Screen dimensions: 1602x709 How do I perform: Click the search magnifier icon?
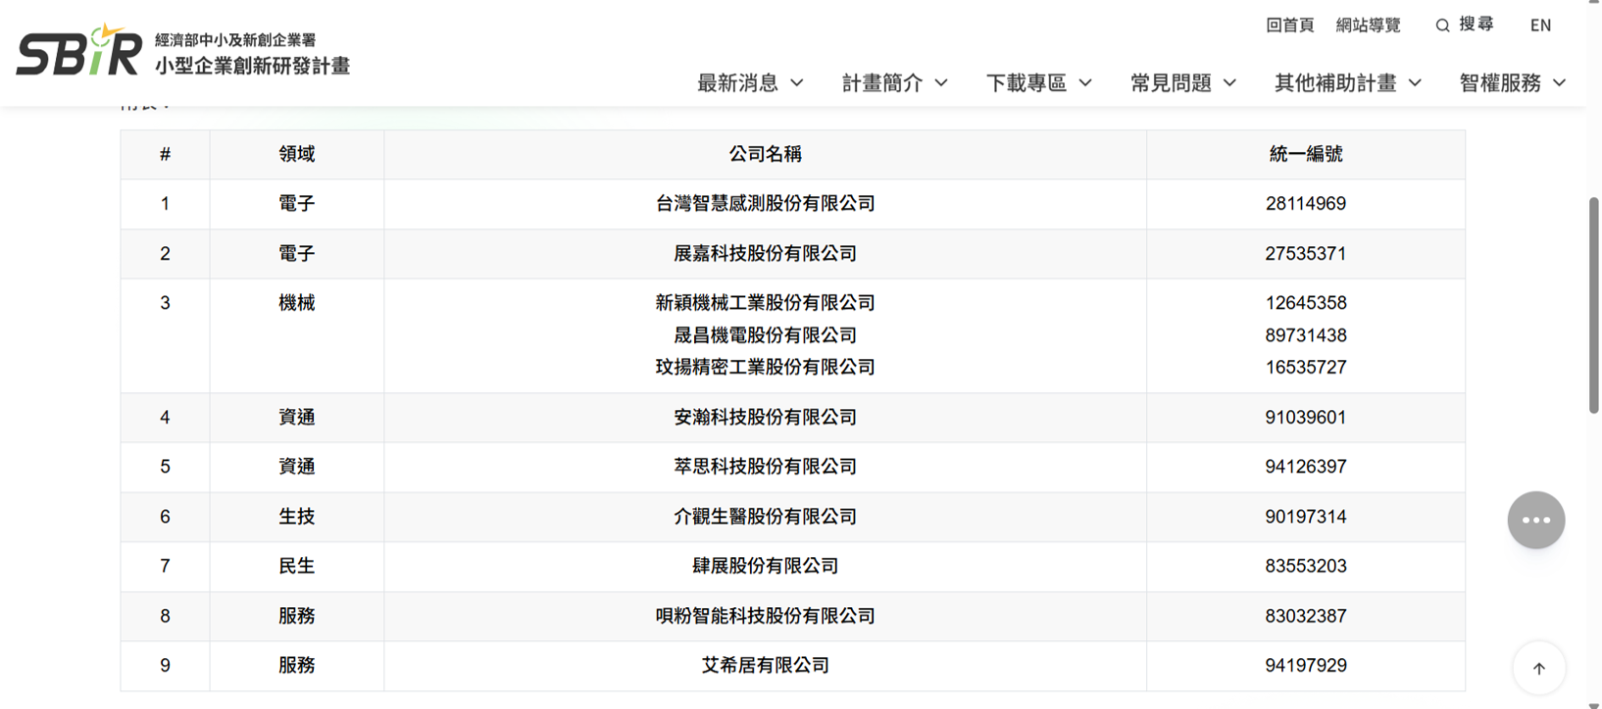pyautogui.click(x=1442, y=25)
